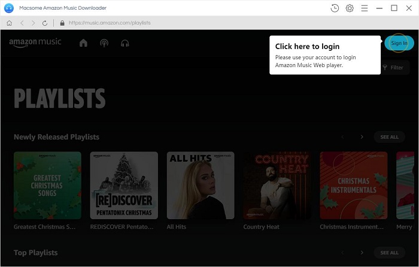Click the 'Top Playlists' heading
The width and height of the screenshot is (419, 267).
(x=35, y=253)
